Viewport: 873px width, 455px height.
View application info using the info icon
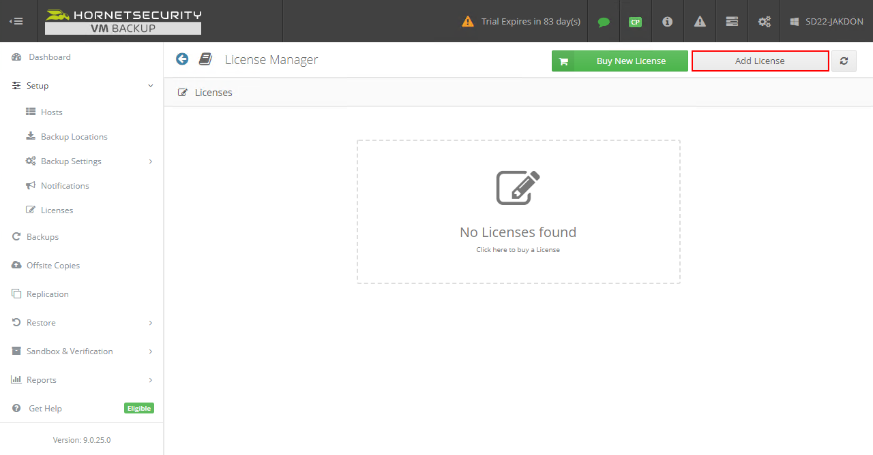[667, 21]
